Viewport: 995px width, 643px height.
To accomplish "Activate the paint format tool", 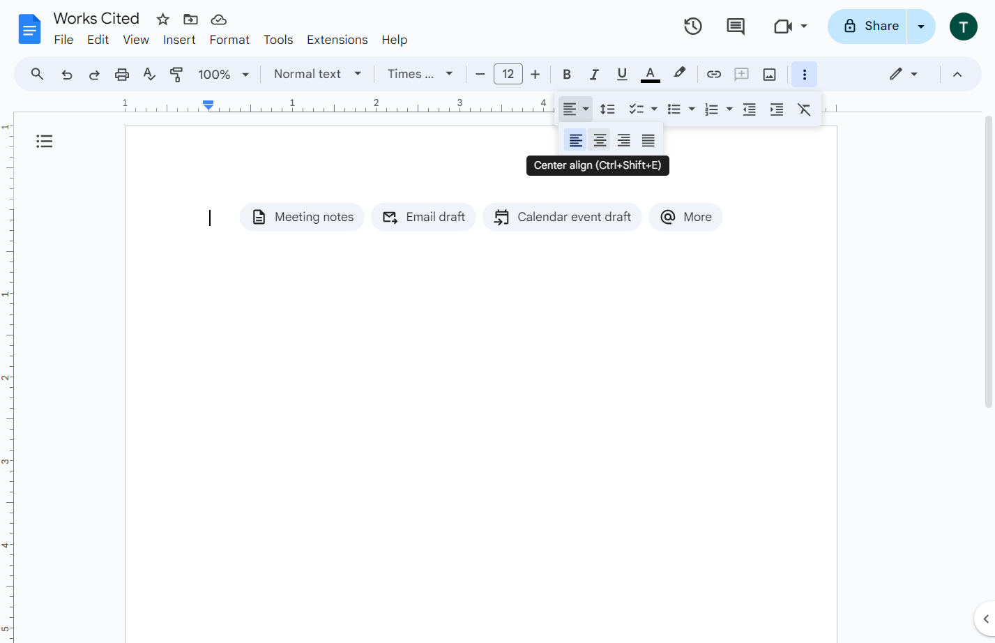I will tap(176, 74).
